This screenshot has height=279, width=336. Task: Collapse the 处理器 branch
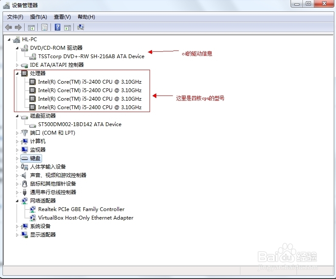17,73
